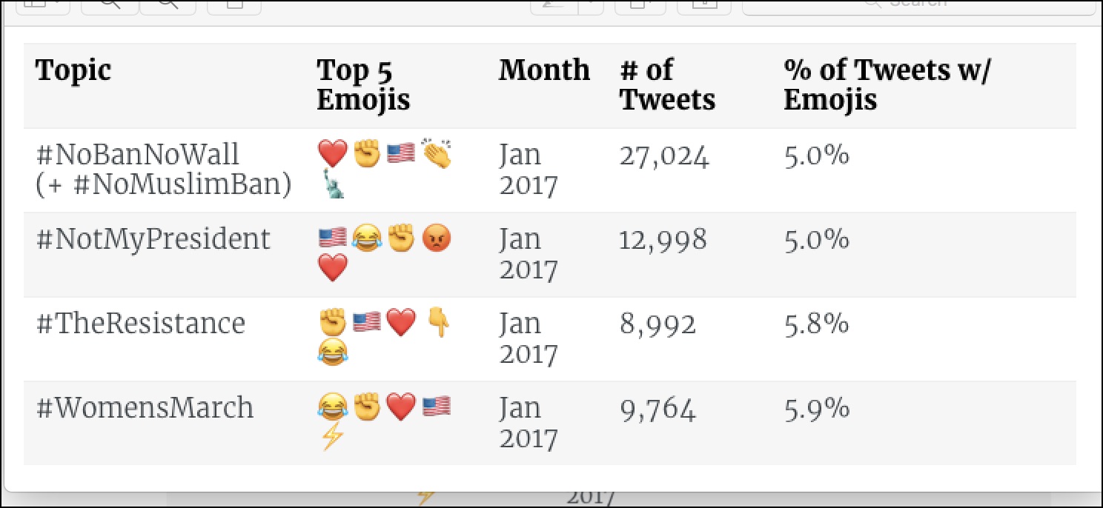Viewport: 1103px width, 508px height.
Task: Click the zoom in magnifier button
Action: [x=168, y=6]
